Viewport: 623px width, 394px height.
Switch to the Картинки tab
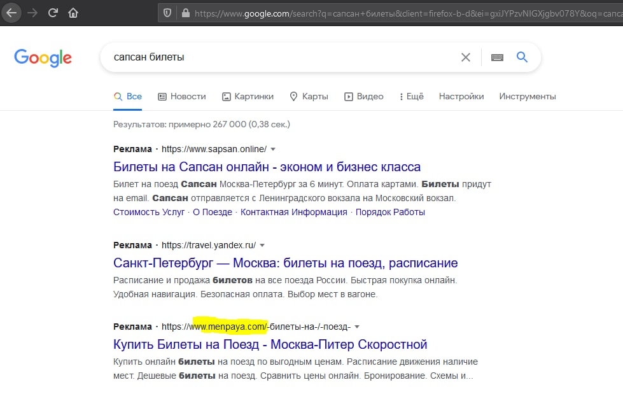(x=247, y=97)
